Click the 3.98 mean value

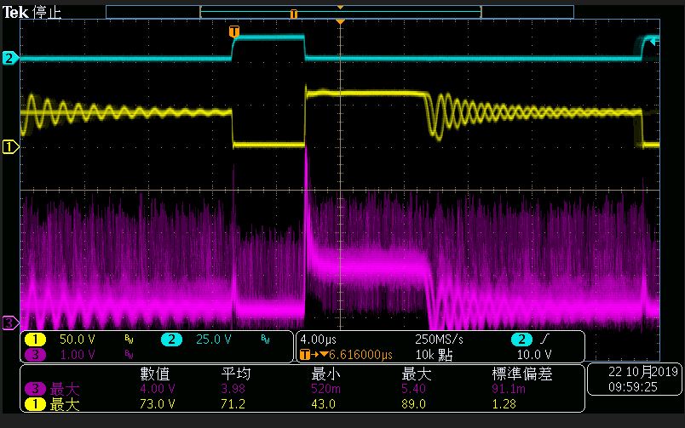pos(233,388)
